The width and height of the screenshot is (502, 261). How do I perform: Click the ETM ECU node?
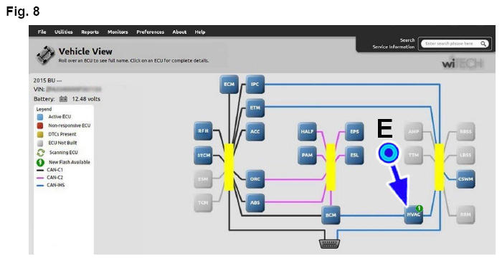(255, 108)
